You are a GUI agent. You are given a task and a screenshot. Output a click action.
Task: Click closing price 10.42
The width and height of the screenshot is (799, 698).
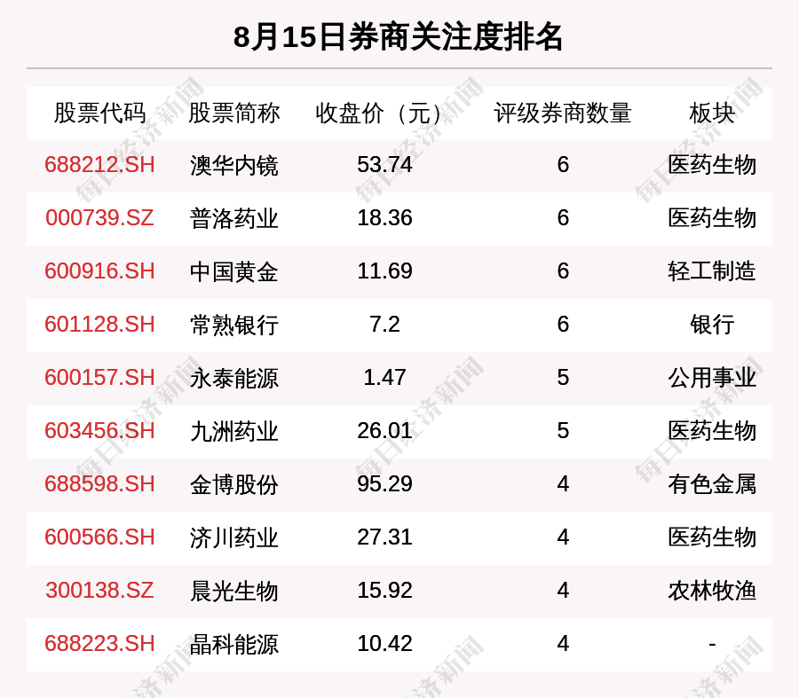384,644
